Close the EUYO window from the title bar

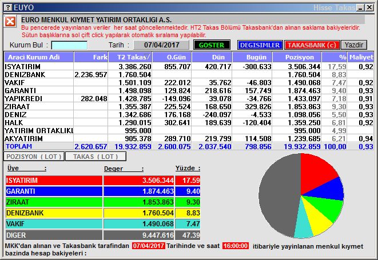369,7
